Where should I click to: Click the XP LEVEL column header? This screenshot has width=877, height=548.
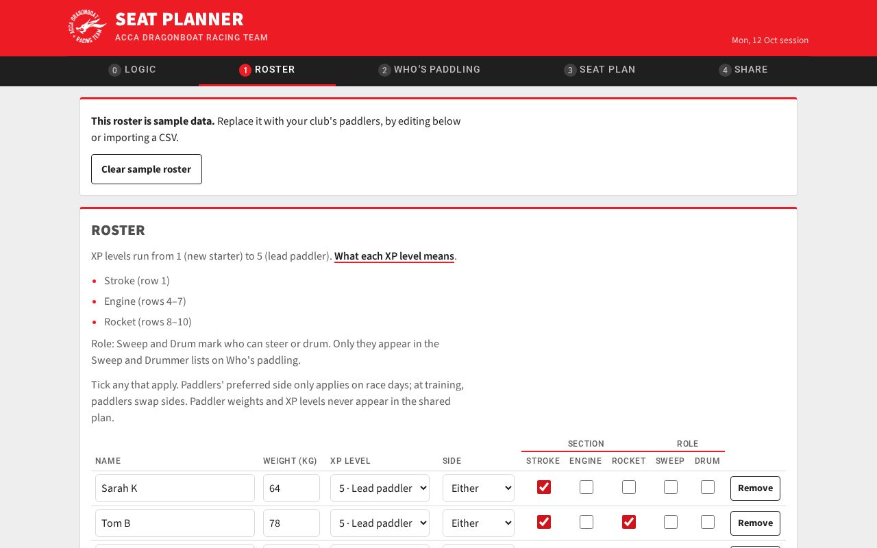click(350, 461)
